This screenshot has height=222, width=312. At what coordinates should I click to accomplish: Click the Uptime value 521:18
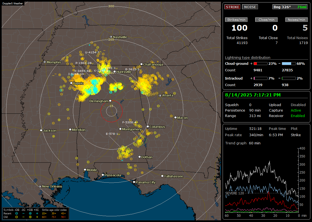click(x=255, y=128)
